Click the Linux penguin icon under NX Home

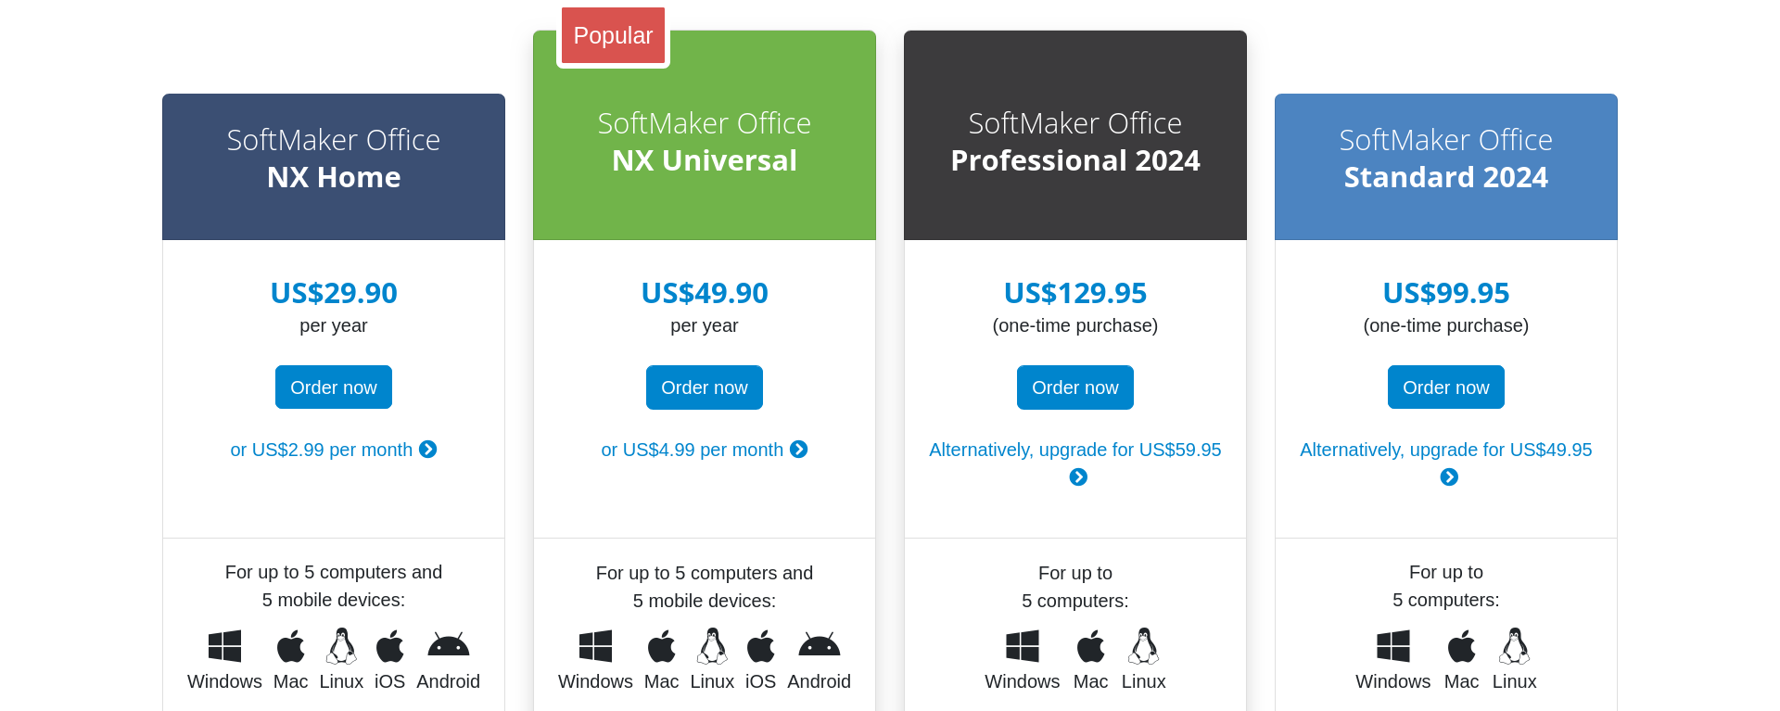coord(341,646)
